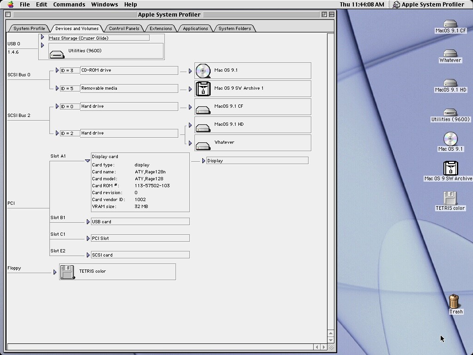Expand Mass Storage (Cruzer Glide) details
Screen dimensions: 473x355
(42, 37)
